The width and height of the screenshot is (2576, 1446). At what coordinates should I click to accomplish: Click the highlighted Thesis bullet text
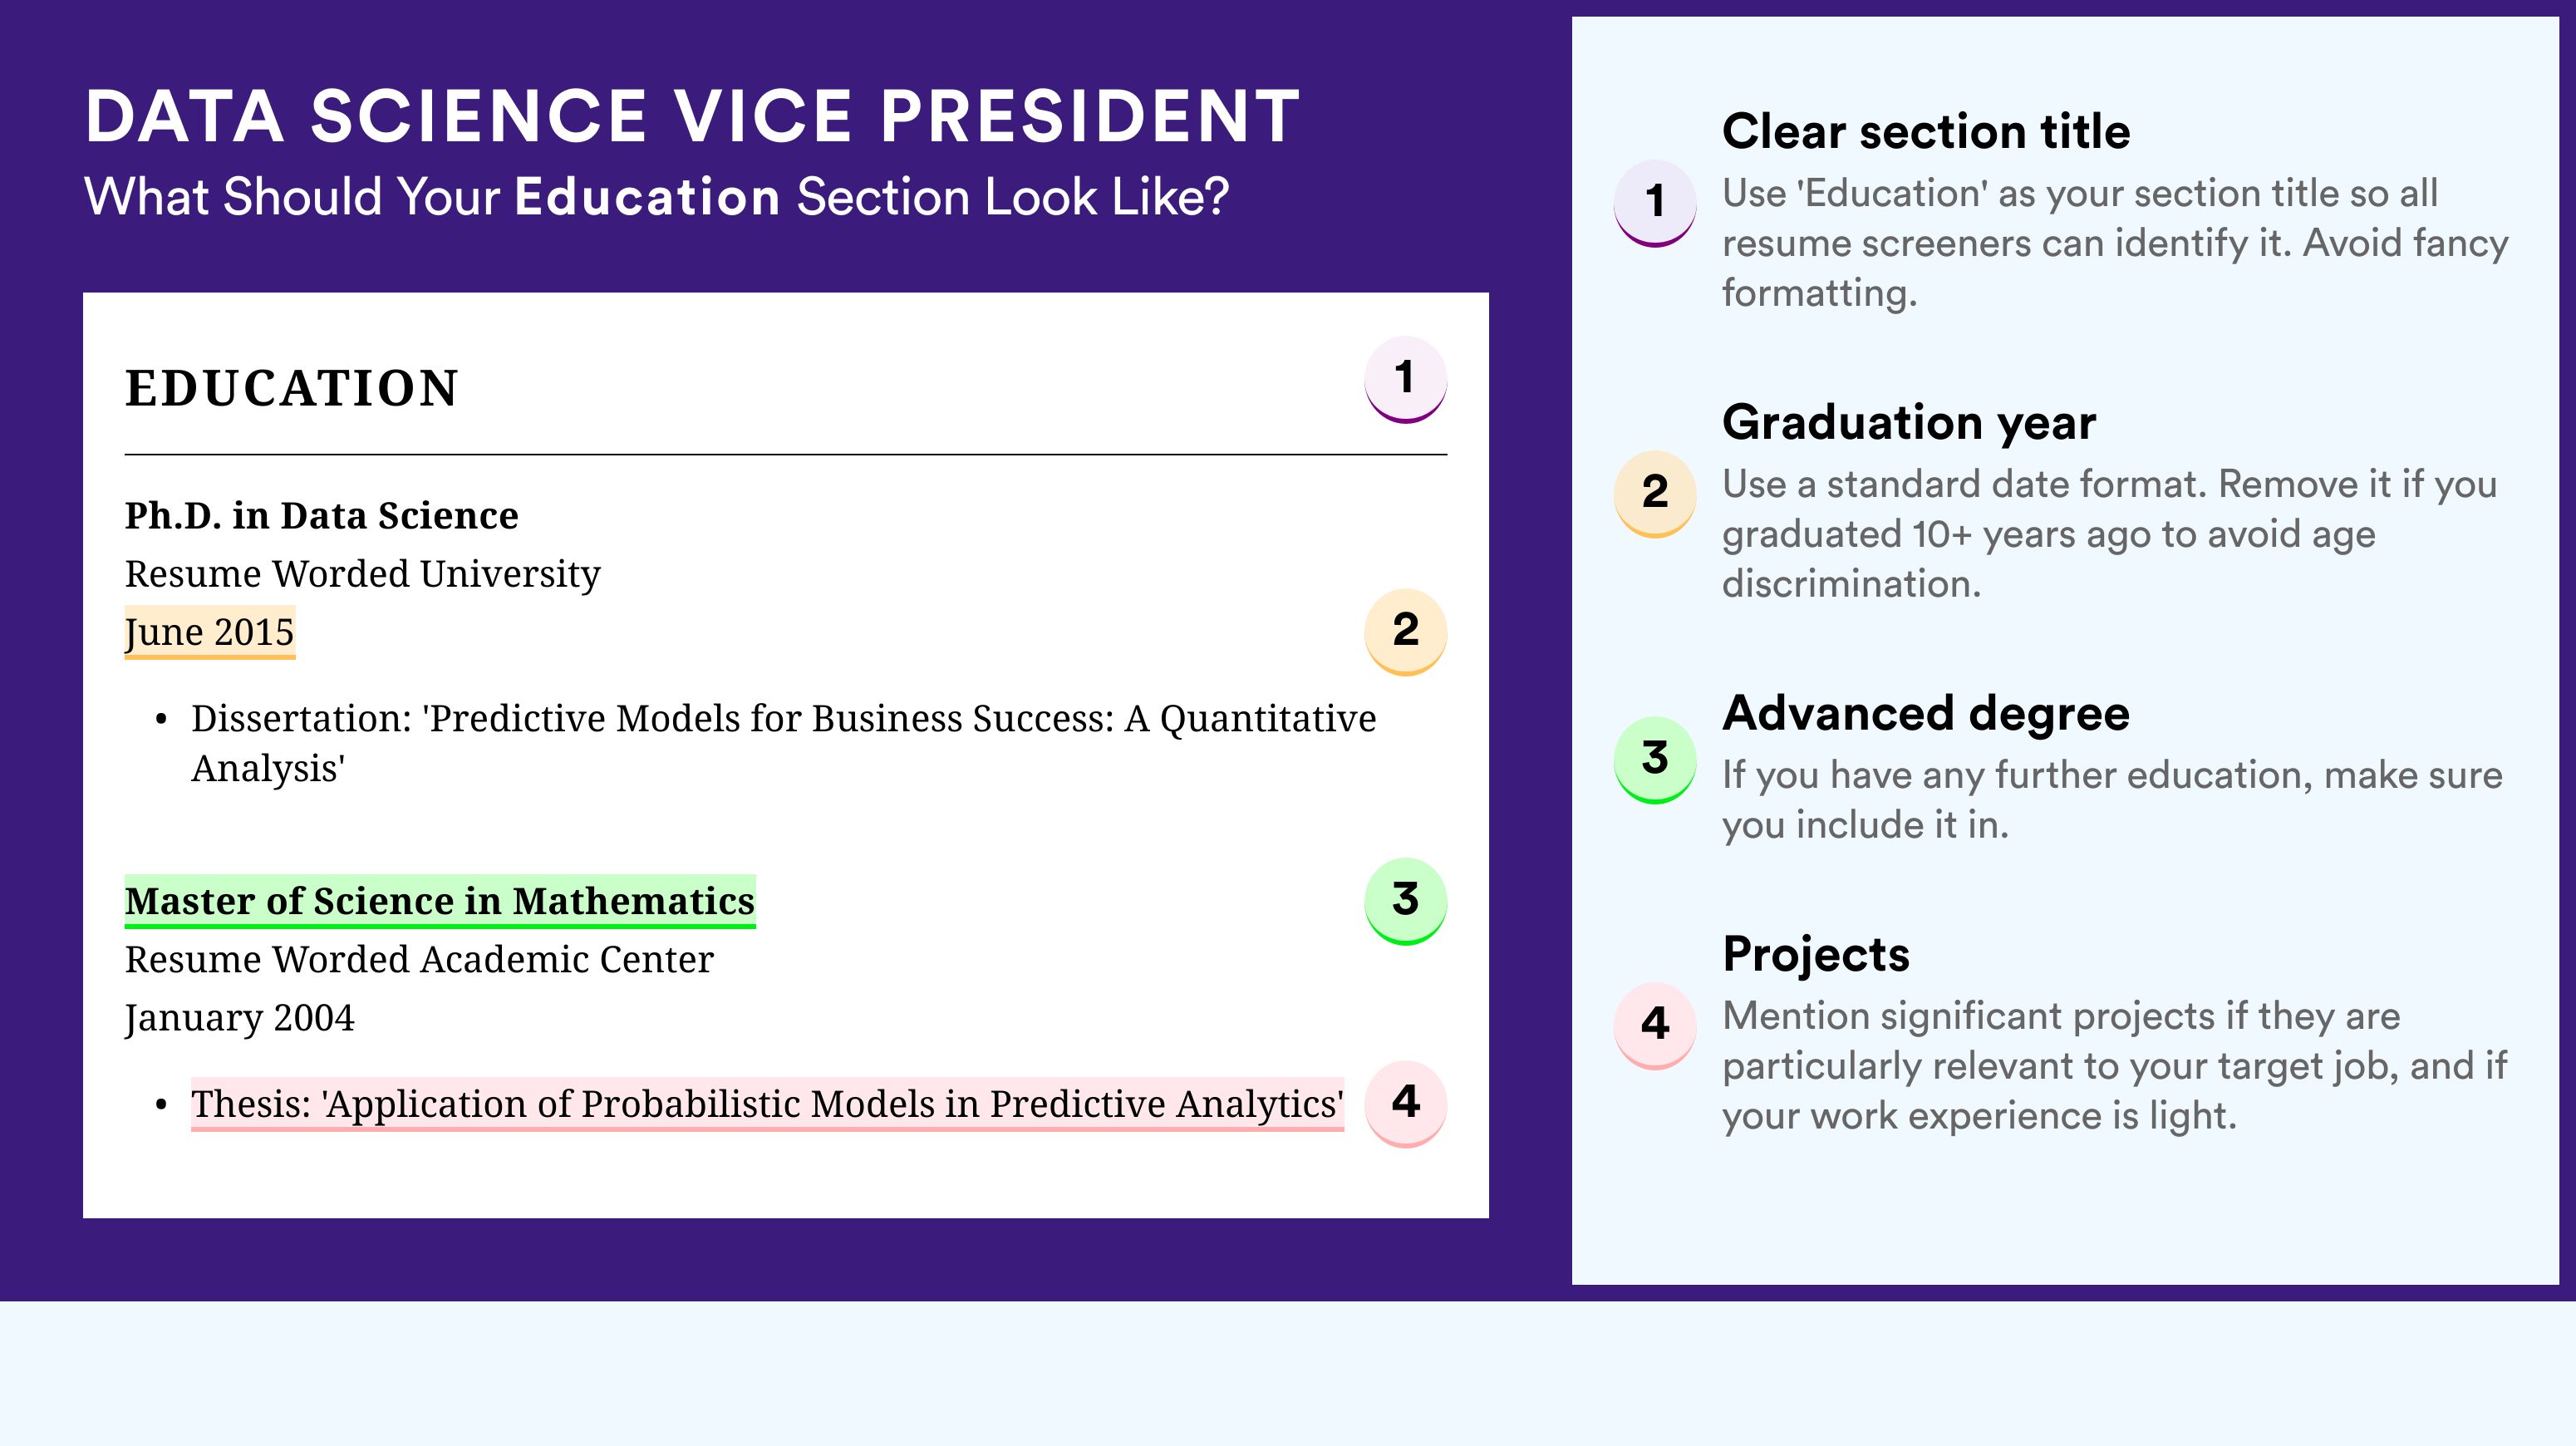coord(767,1104)
